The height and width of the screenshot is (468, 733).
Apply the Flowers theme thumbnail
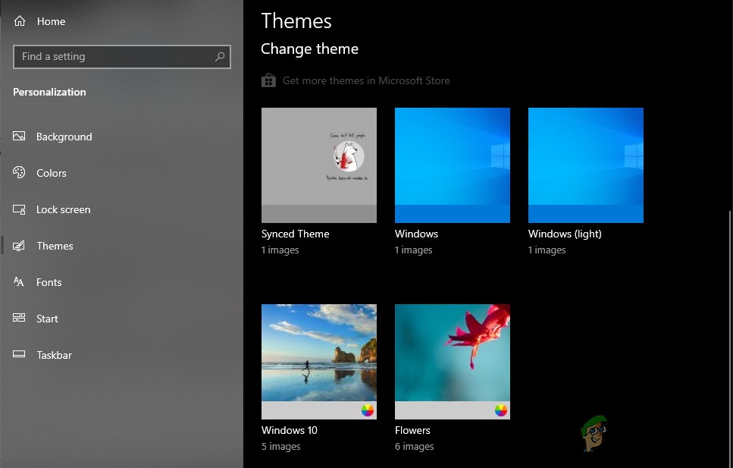452,362
